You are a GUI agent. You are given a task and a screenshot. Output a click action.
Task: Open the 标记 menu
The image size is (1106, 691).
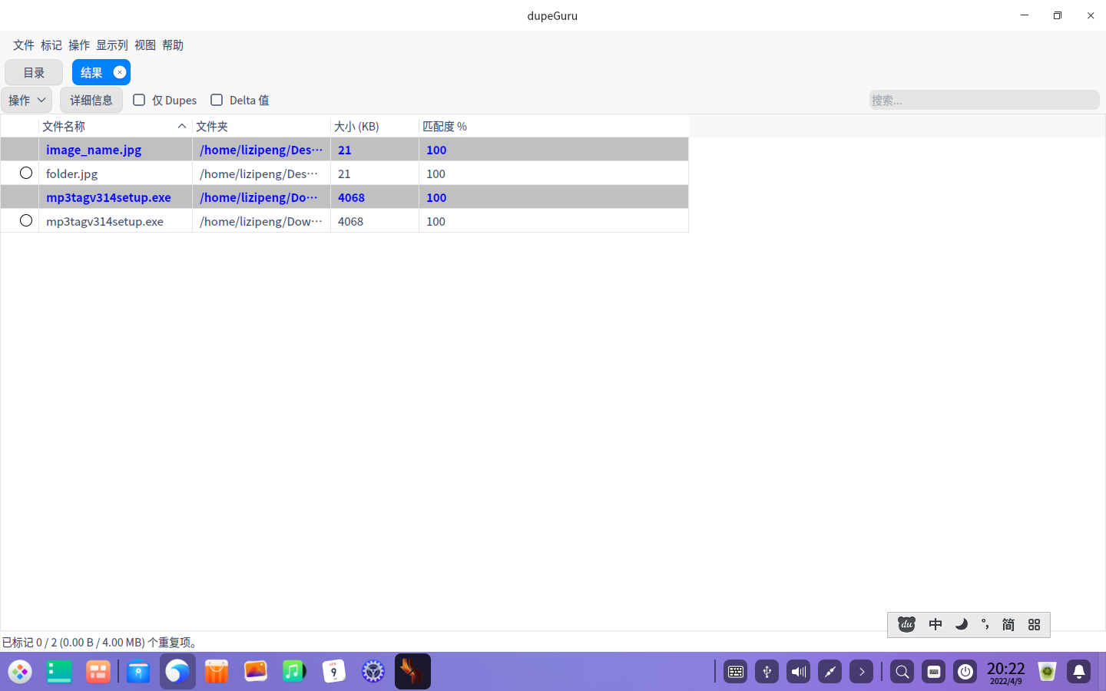(x=51, y=45)
